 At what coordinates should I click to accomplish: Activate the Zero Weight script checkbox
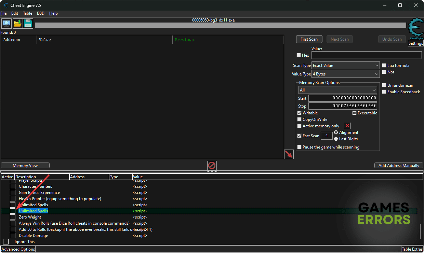click(13, 217)
